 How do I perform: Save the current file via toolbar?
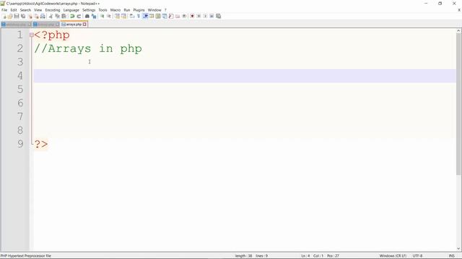17,16
